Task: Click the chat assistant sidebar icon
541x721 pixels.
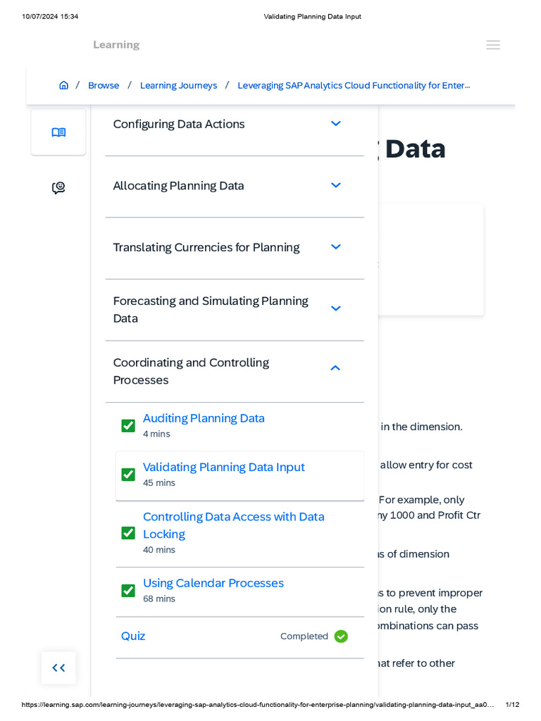Action: point(58,188)
